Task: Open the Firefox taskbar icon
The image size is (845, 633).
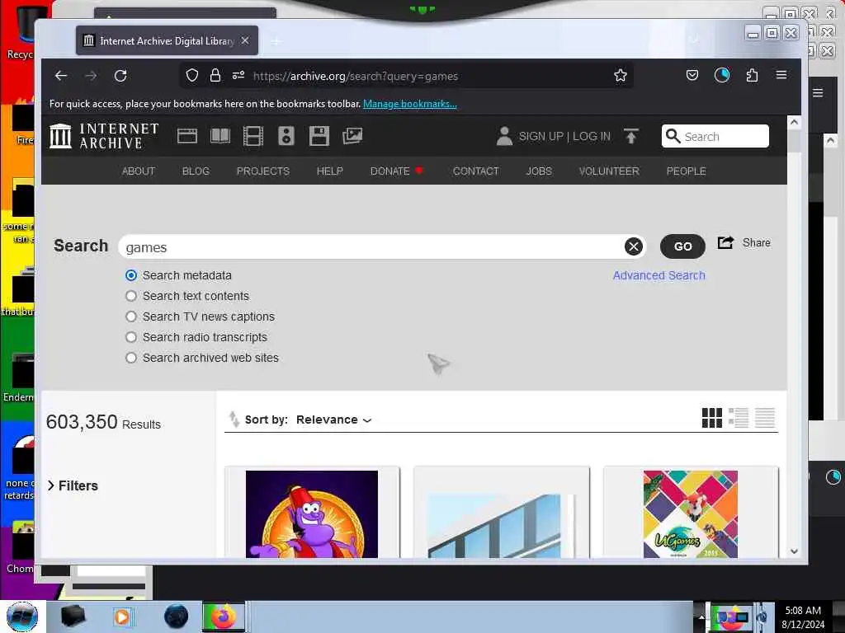Action: [224, 617]
